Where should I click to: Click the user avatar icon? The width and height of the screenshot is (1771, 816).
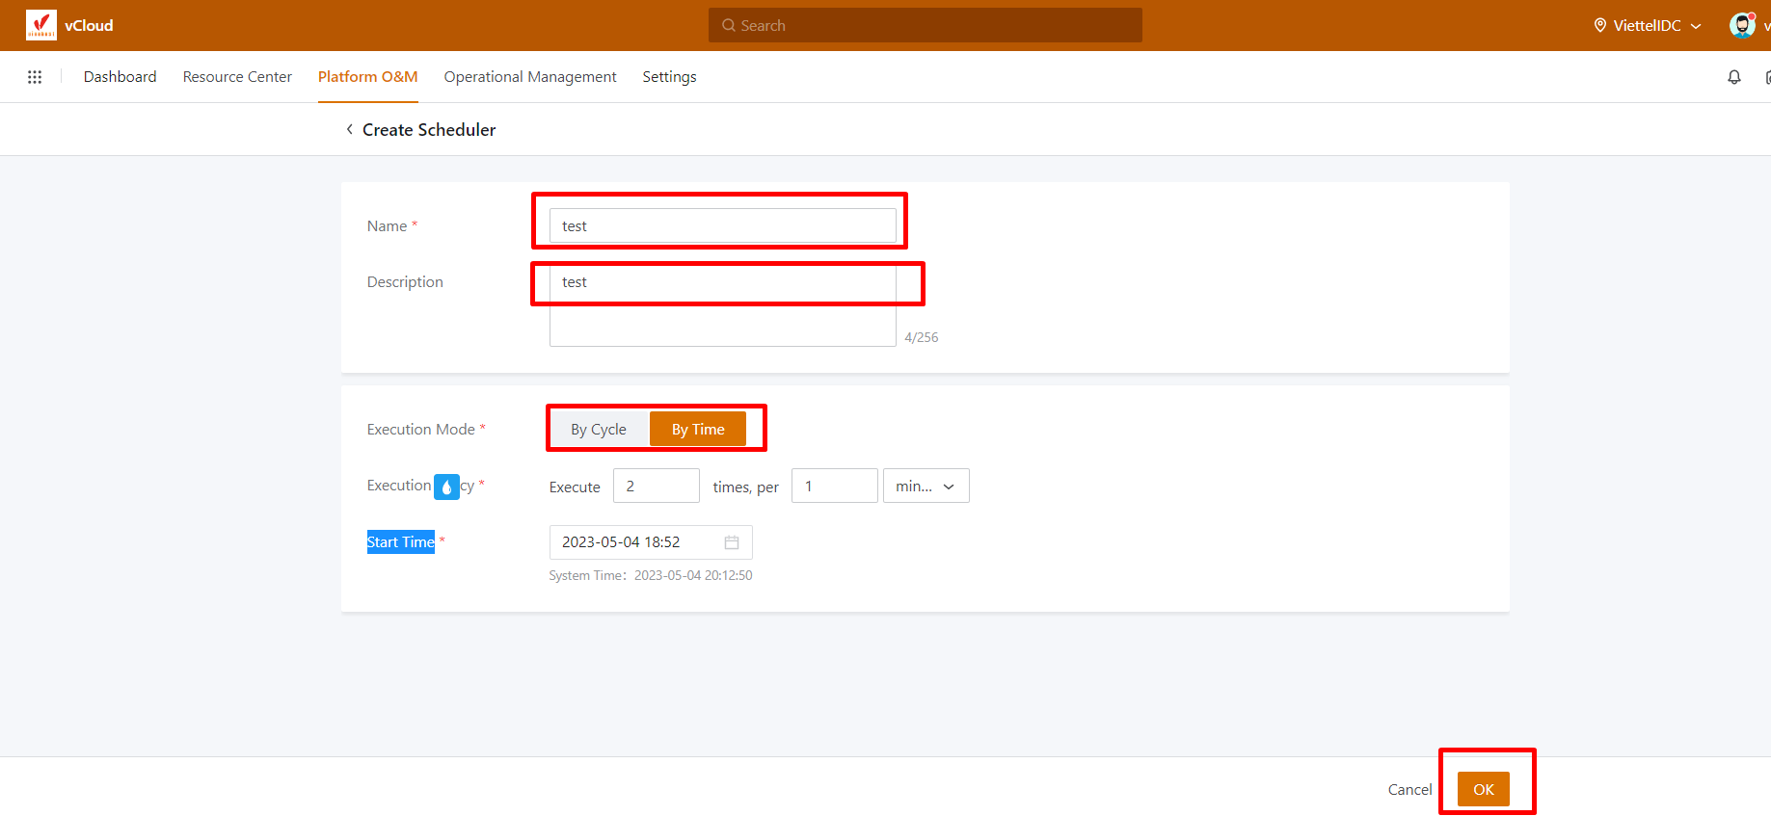tap(1741, 25)
